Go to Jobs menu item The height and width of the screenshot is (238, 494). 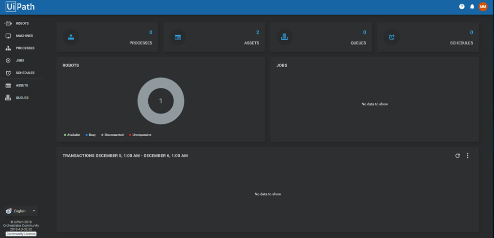click(x=20, y=61)
